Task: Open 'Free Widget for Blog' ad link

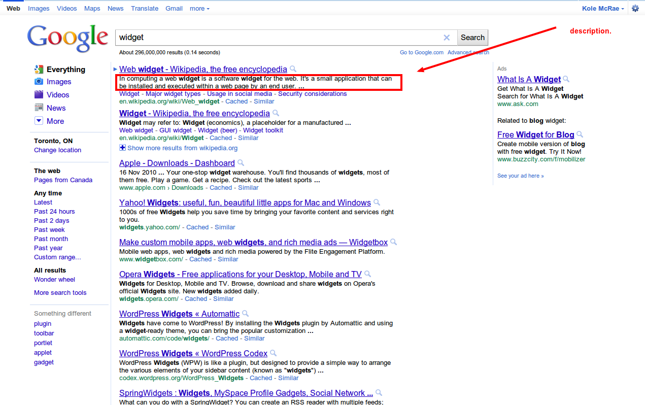Action: coord(535,134)
